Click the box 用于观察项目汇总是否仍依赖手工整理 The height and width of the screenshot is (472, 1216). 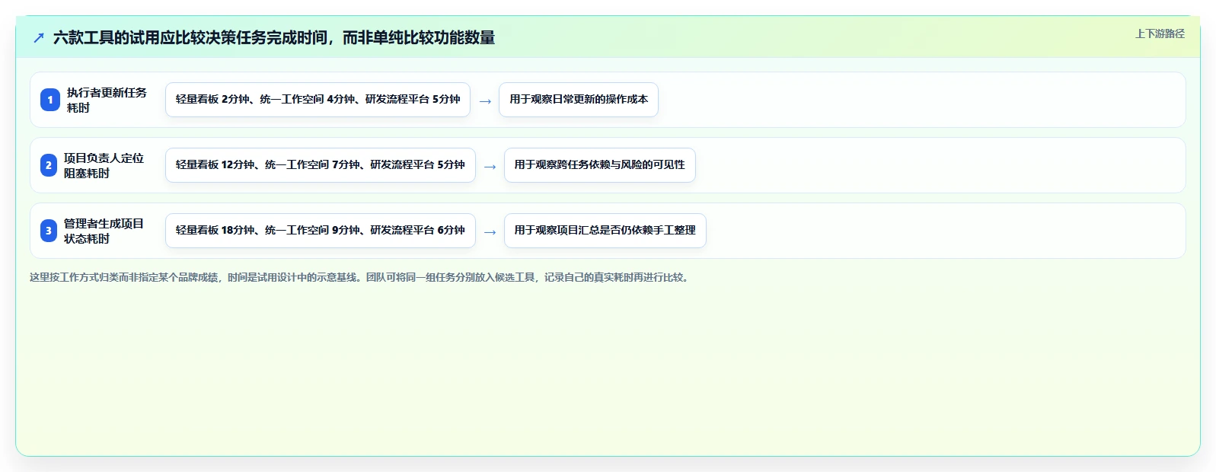pyautogui.click(x=605, y=231)
